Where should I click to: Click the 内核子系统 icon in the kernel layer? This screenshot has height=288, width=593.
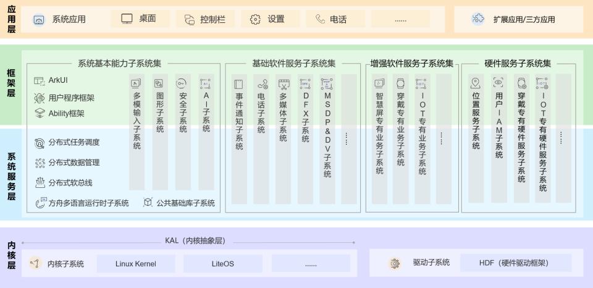(x=35, y=264)
